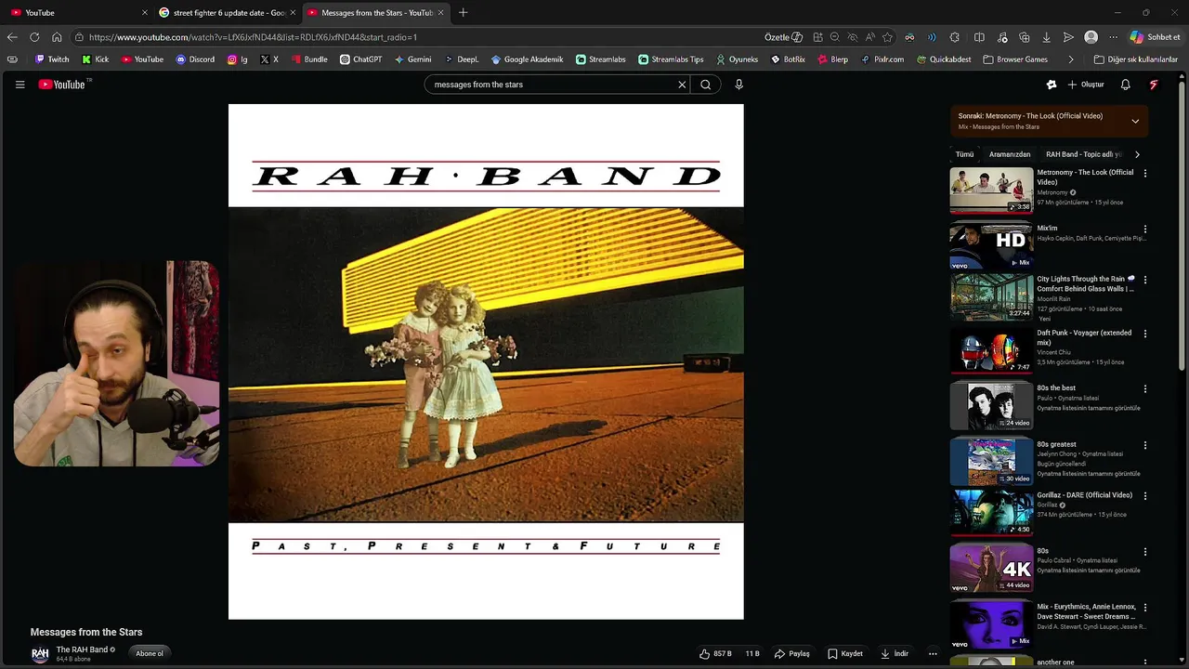The width and height of the screenshot is (1189, 669).
Task: Click the settings gear icon beside Oluştur
Action: tap(1052, 85)
